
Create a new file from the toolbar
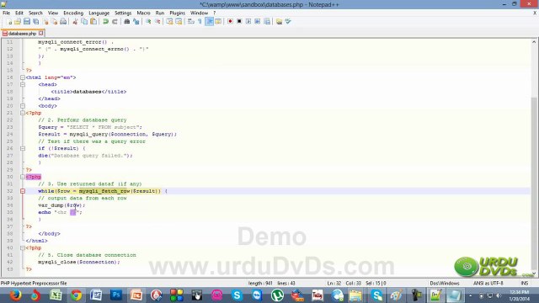9,22
